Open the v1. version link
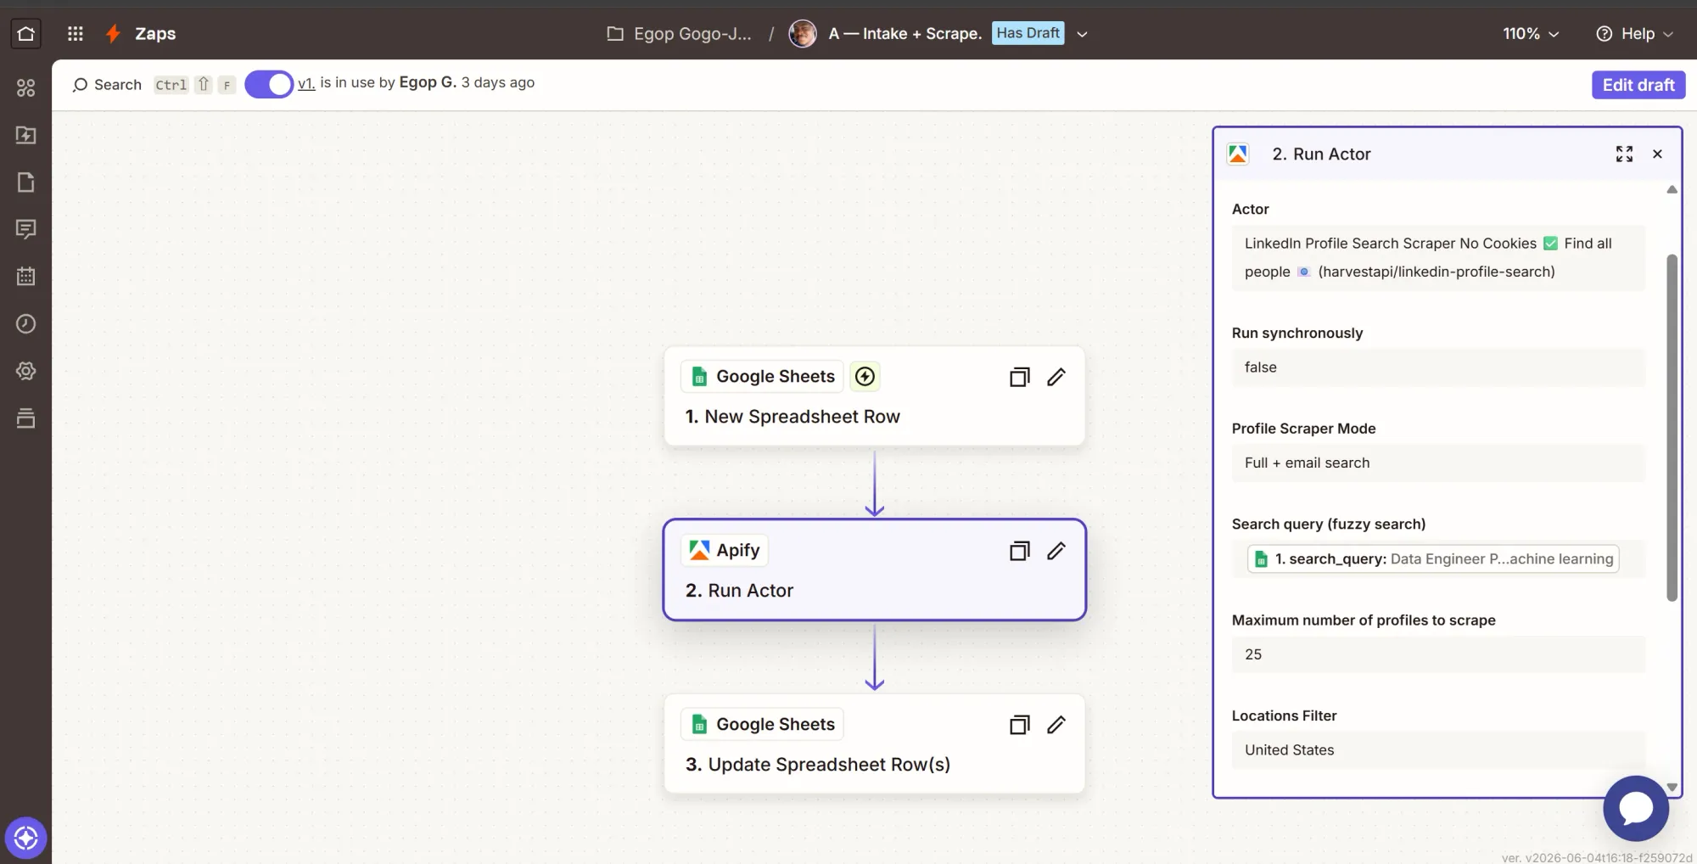The image size is (1697, 864). click(306, 83)
